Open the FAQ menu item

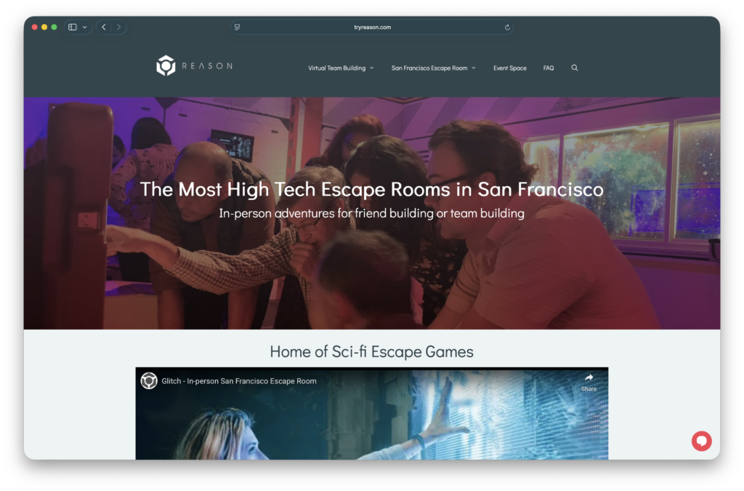click(x=549, y=68)
